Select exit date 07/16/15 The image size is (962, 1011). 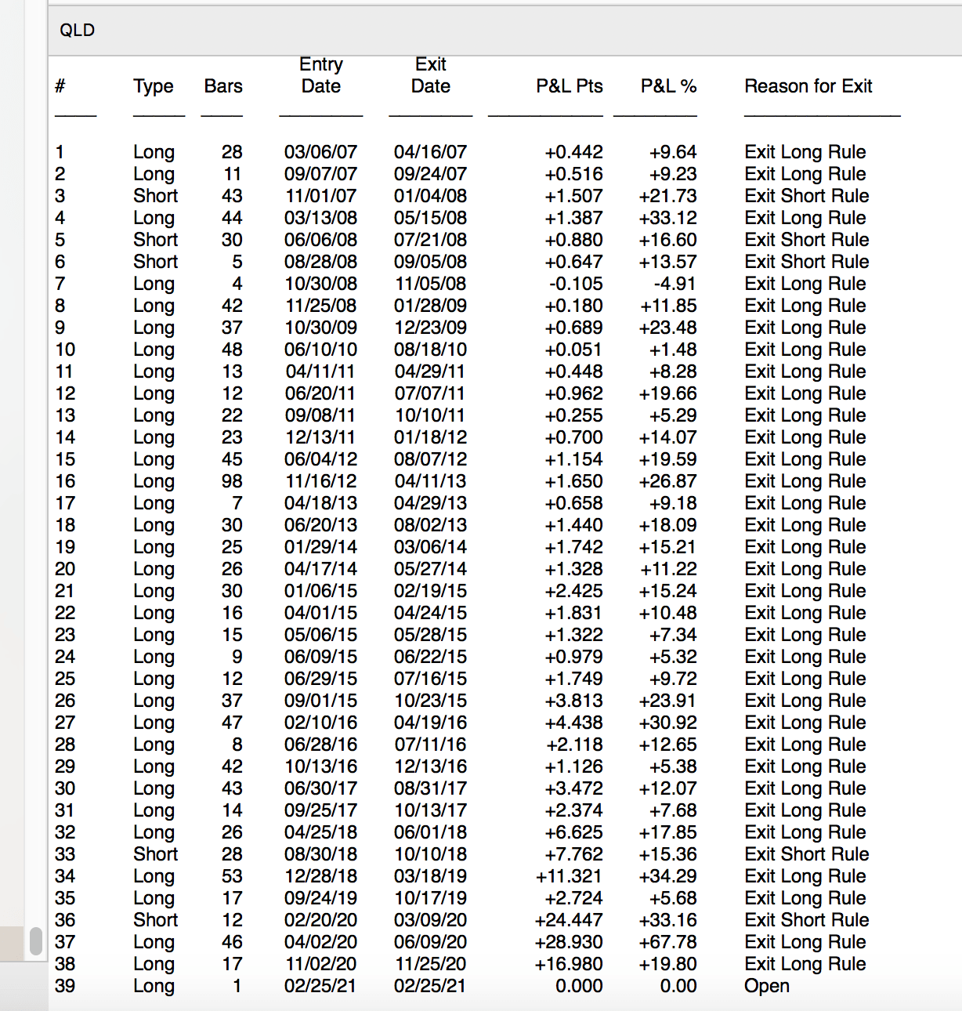coord(430,679)
